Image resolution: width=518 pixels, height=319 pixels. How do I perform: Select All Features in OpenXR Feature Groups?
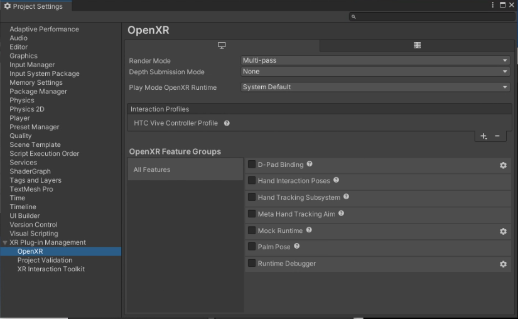(152, 170)
